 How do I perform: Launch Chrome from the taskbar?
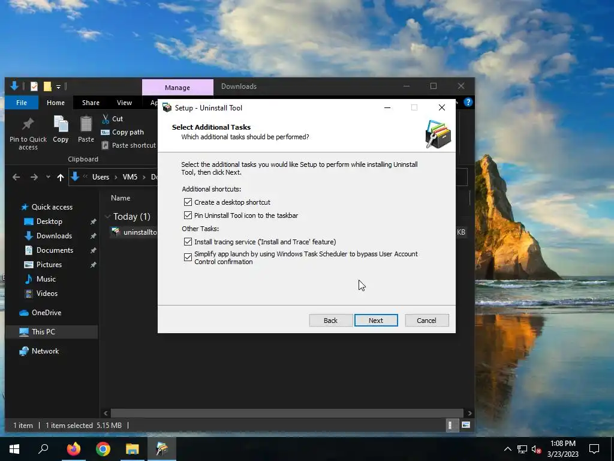(103, 449)
